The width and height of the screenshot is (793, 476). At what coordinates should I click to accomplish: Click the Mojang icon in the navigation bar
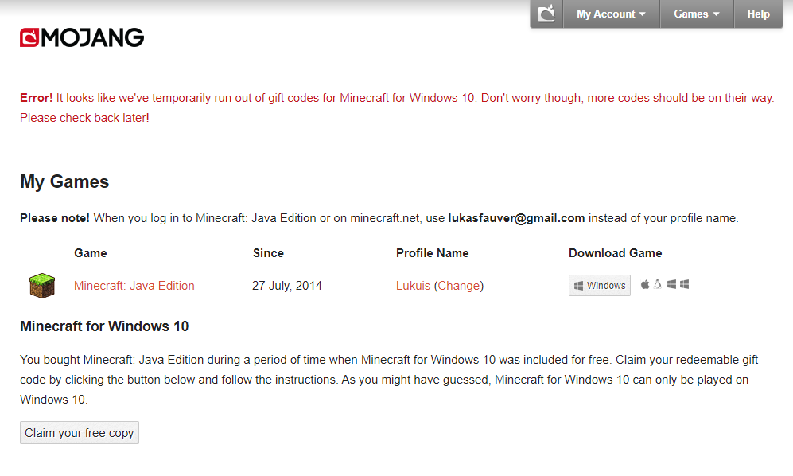[546, 14]
